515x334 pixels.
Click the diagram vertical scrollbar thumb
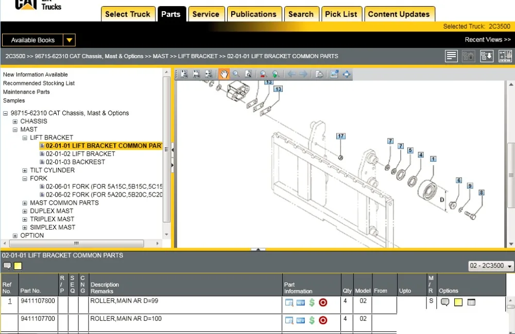[x=511, y=175]
